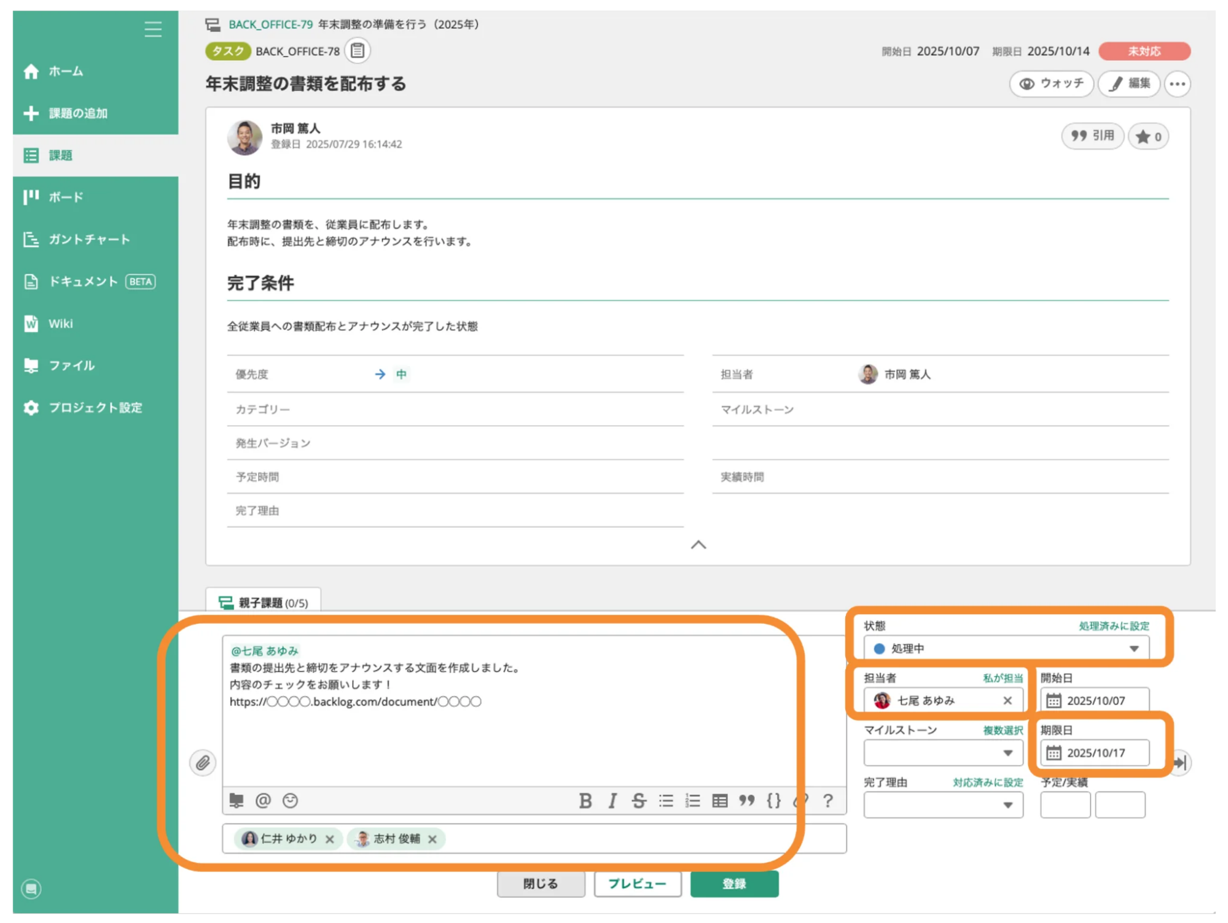This screenshot has height=923, width=1228.
Task: Open the emoji picker icon
Action: pos(290,800)
